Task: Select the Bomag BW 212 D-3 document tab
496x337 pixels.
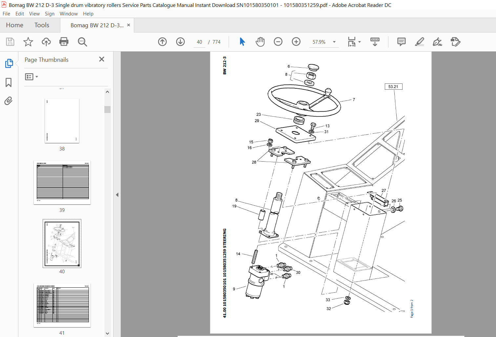Action: click(x=97, y=25)
